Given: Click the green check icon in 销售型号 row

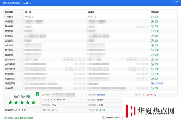Looking at the screenshot, I should click(x=152, y=31).
